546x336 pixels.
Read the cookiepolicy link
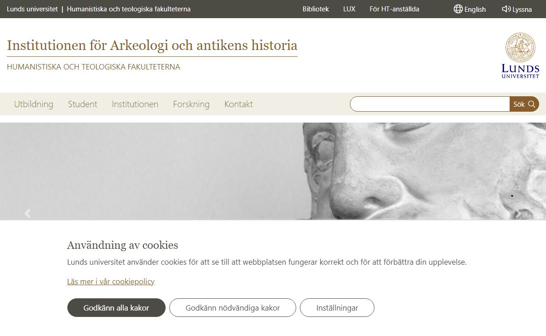pyautogui.click(x=111, y=282)
